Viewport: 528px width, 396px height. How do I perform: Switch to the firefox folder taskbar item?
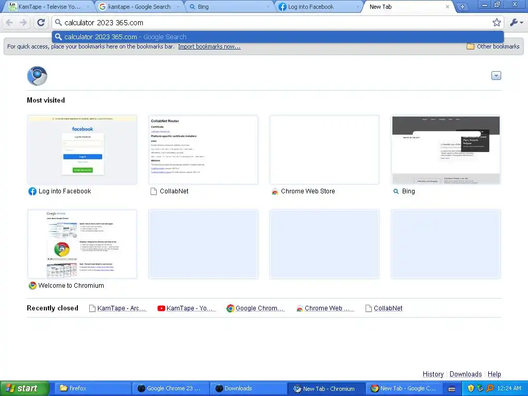92,389
